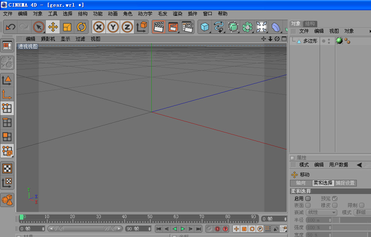
Task: Enable the model mode triangle icon
Action: 7,80
